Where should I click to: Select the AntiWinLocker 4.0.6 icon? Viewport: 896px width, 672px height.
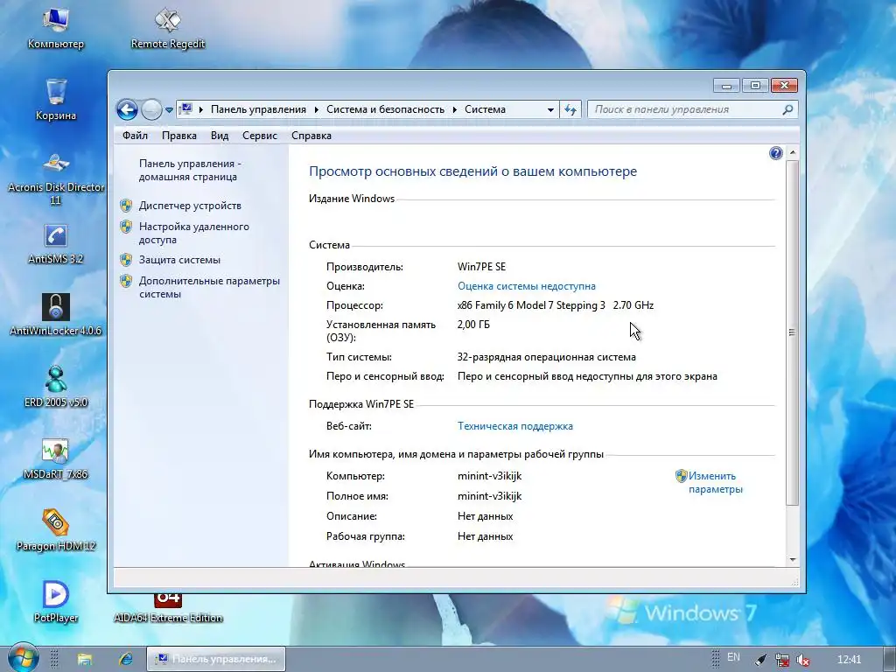pyautogui.click(x=55, y=315)
